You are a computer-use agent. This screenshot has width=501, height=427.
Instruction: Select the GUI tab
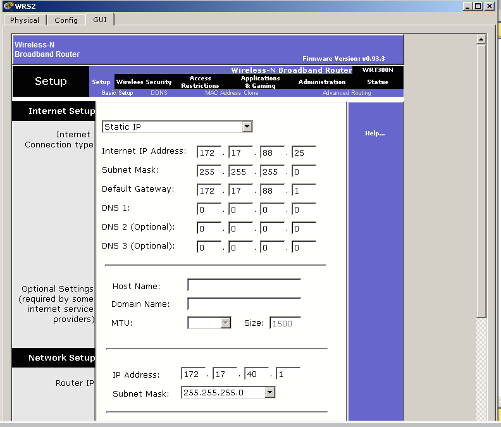pos(100,20)
